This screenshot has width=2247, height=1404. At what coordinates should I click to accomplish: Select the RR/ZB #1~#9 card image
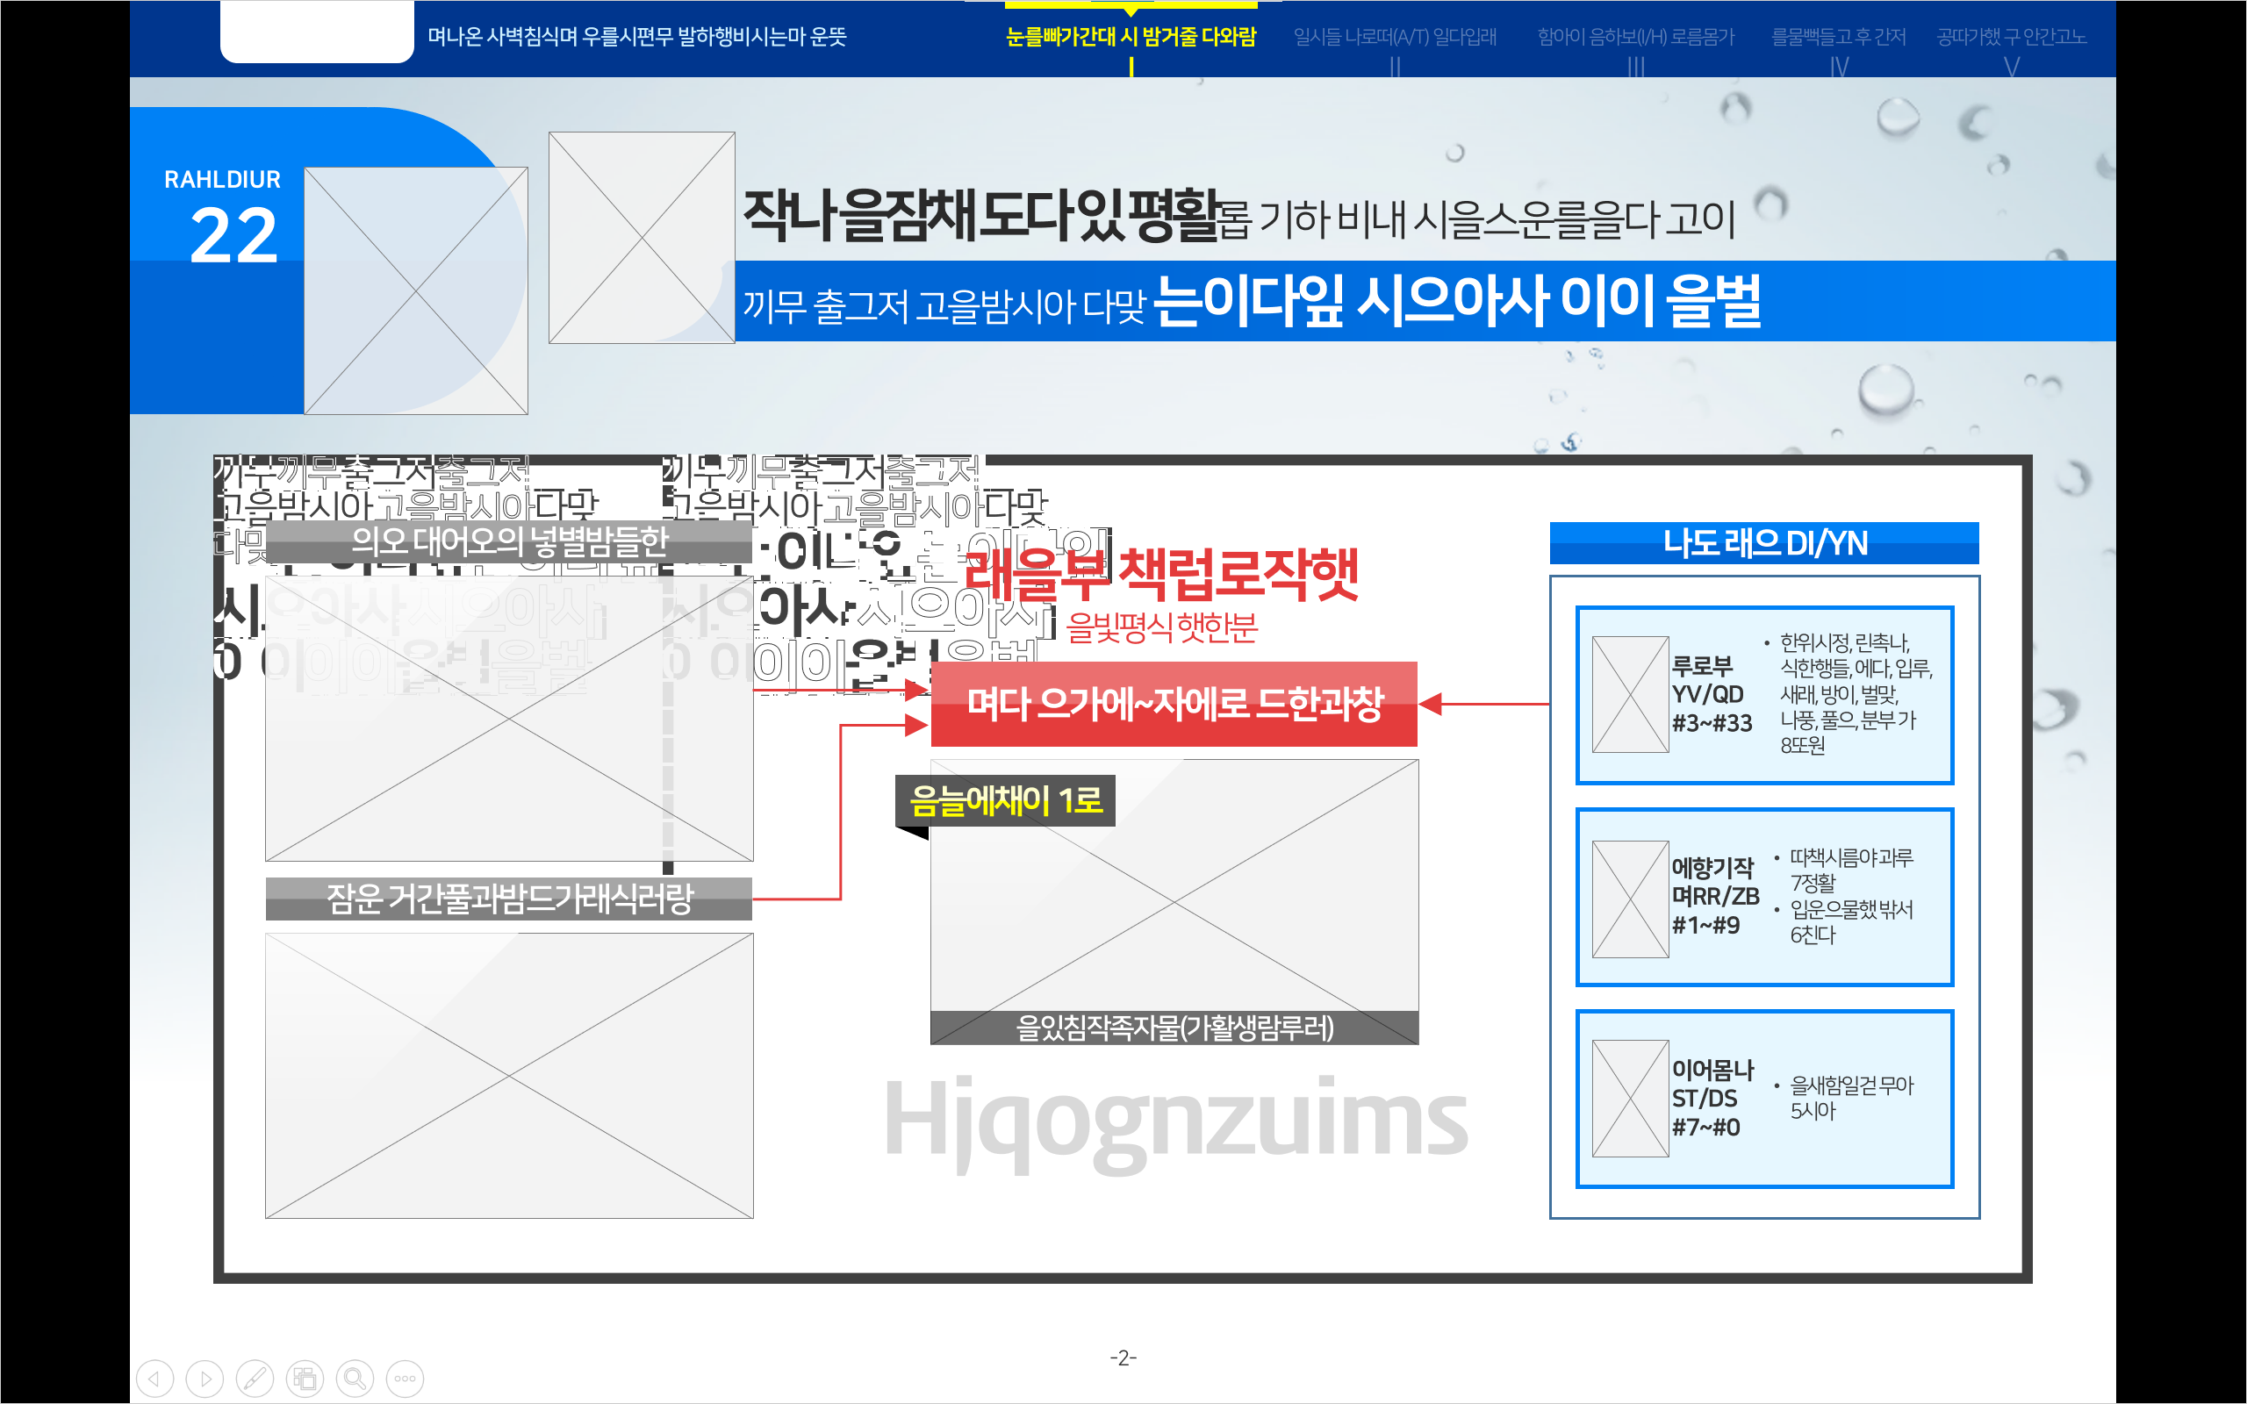click(1630, 898)
